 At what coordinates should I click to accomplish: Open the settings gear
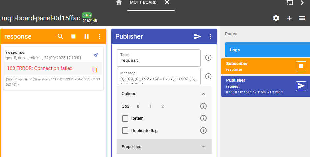point(276,18)
